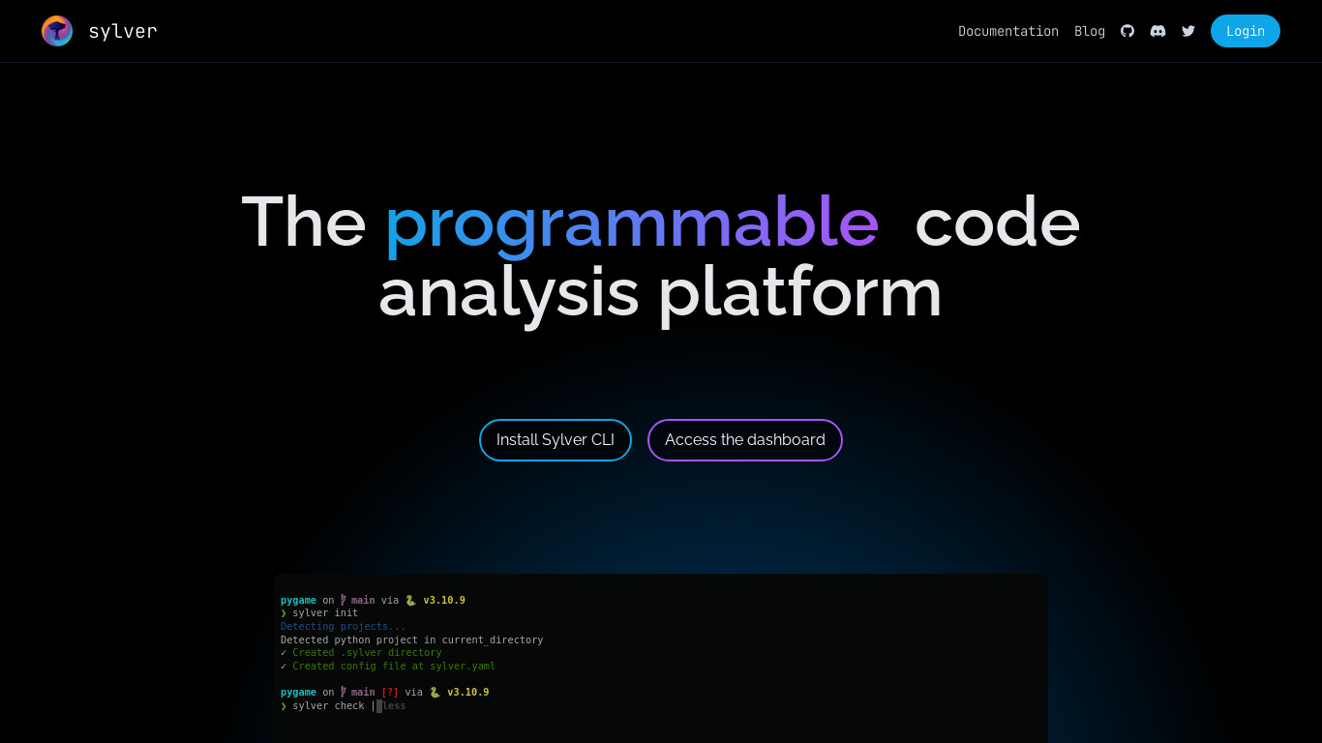The height and width of the screenshot is (743, 1322).
Task: Click the "sylver check" command line
Action: tap(328, 706)
